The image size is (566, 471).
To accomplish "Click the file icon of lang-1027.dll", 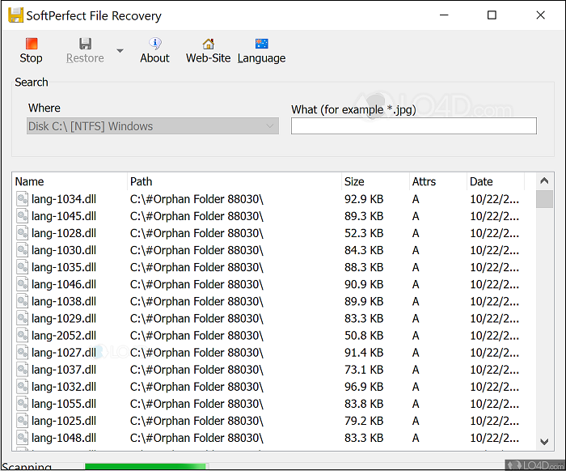I will [23, 353].
